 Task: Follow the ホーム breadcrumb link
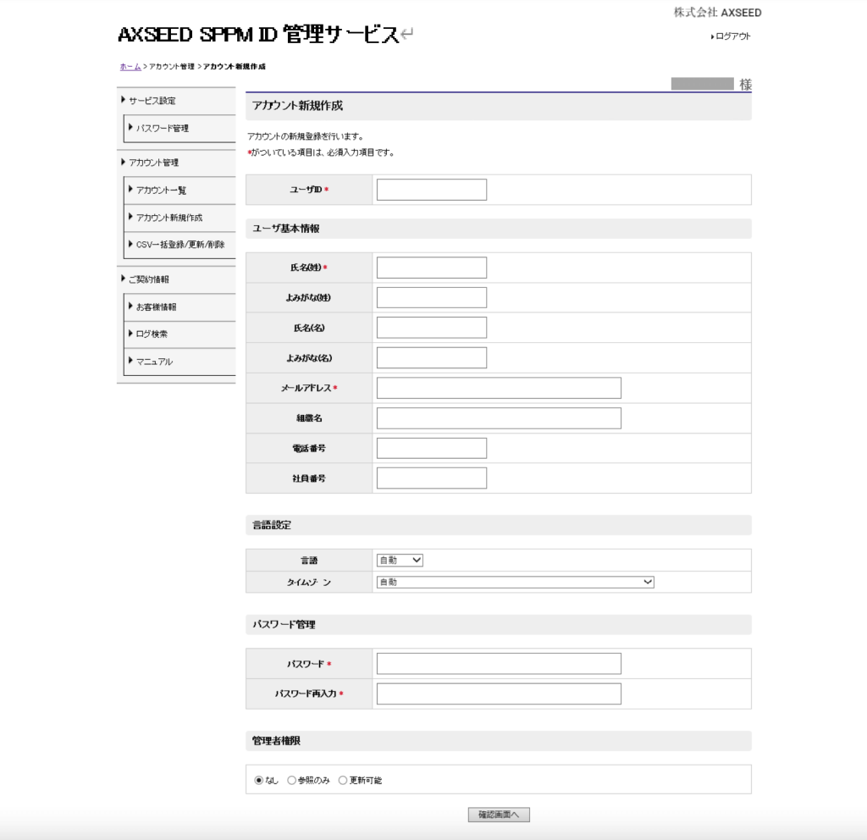[x=130, y=66]
